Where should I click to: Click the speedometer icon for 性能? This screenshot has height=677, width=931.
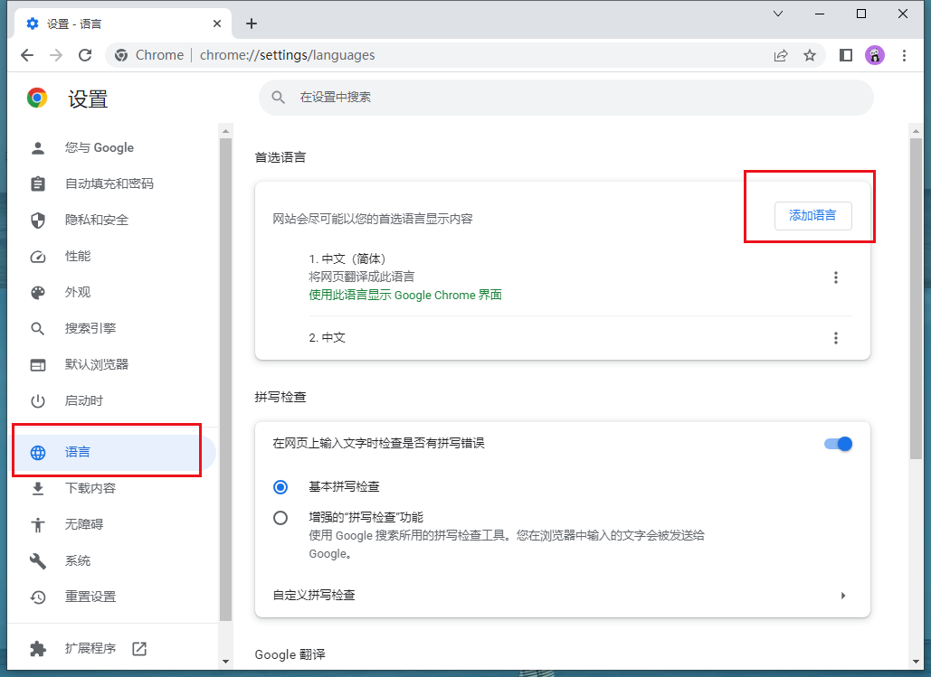(x=38, y=257)
